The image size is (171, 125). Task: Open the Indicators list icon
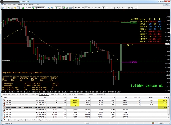64,8
